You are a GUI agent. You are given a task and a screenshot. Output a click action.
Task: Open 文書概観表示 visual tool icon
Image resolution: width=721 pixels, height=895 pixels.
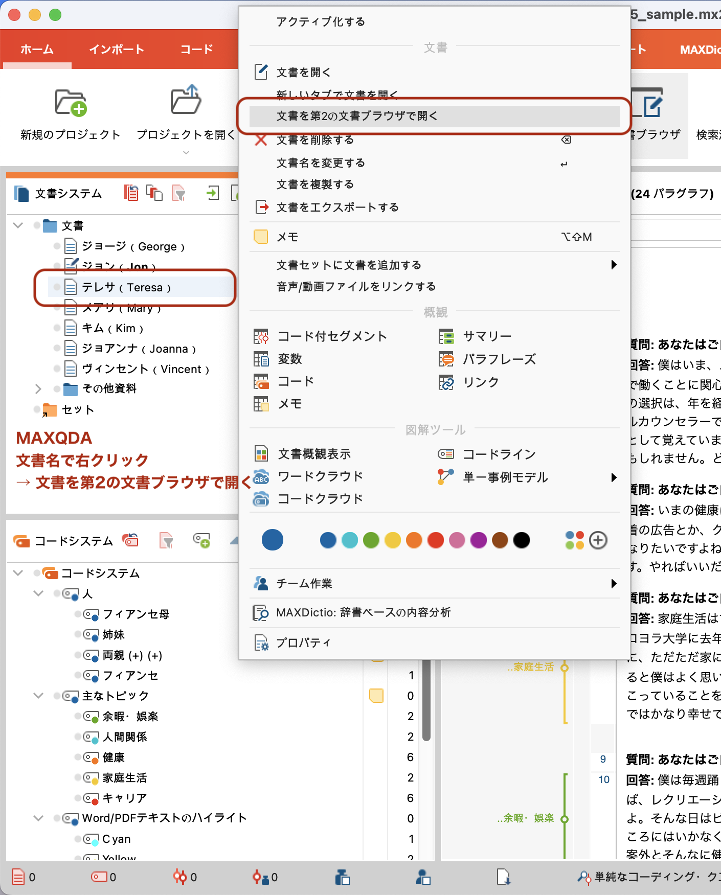click(x=261, y=454)
